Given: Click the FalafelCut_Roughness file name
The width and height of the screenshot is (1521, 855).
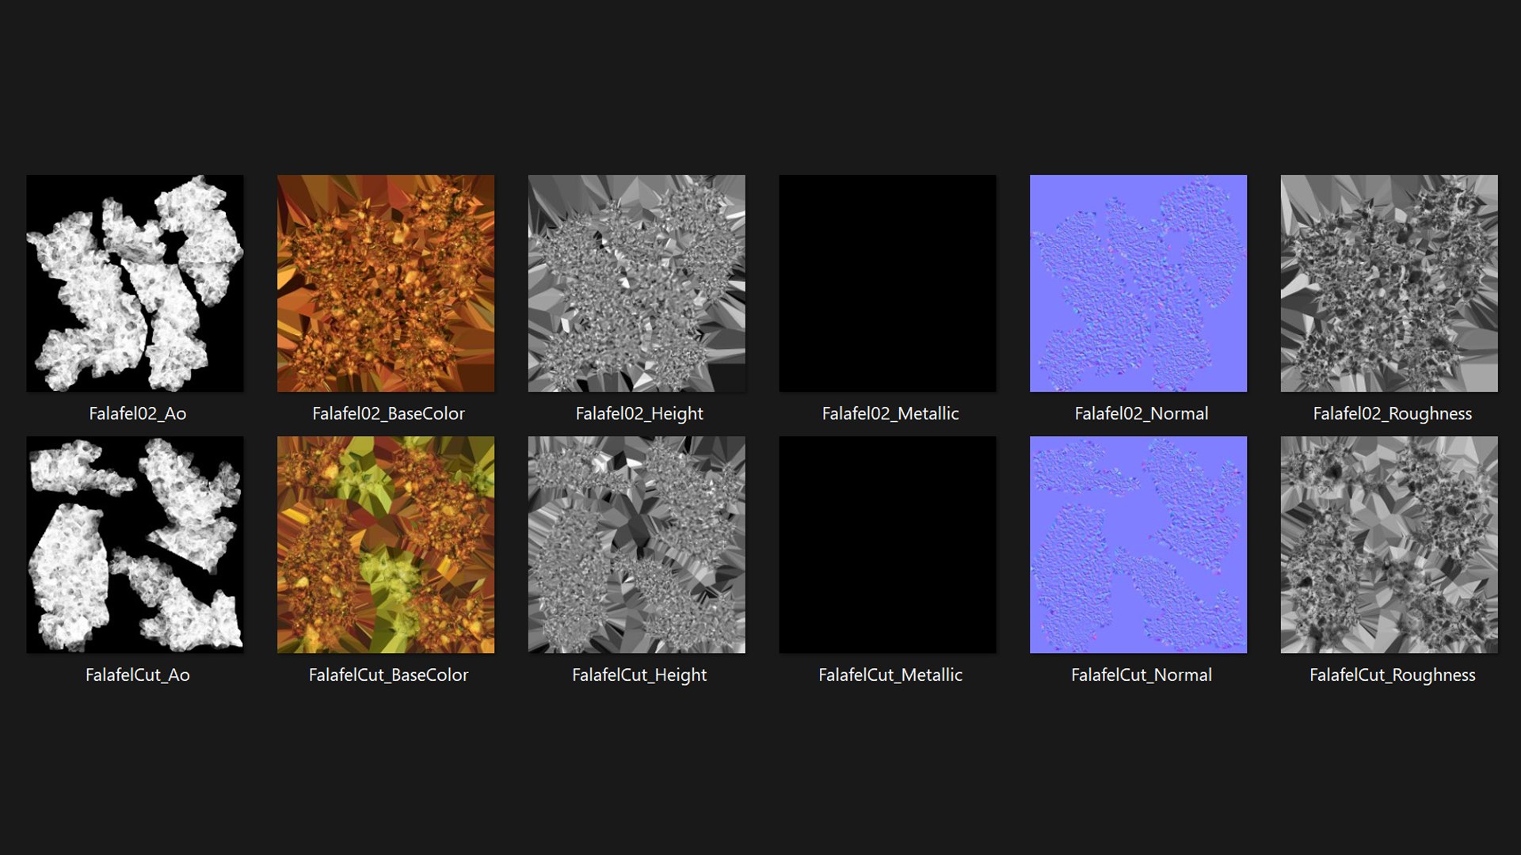Looking at the screenshot, I should pos(1393,674).
